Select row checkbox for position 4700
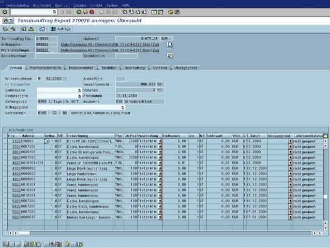330x248 pixels. (x=5, y=169)
